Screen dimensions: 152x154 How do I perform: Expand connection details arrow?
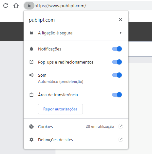point(121,33)
